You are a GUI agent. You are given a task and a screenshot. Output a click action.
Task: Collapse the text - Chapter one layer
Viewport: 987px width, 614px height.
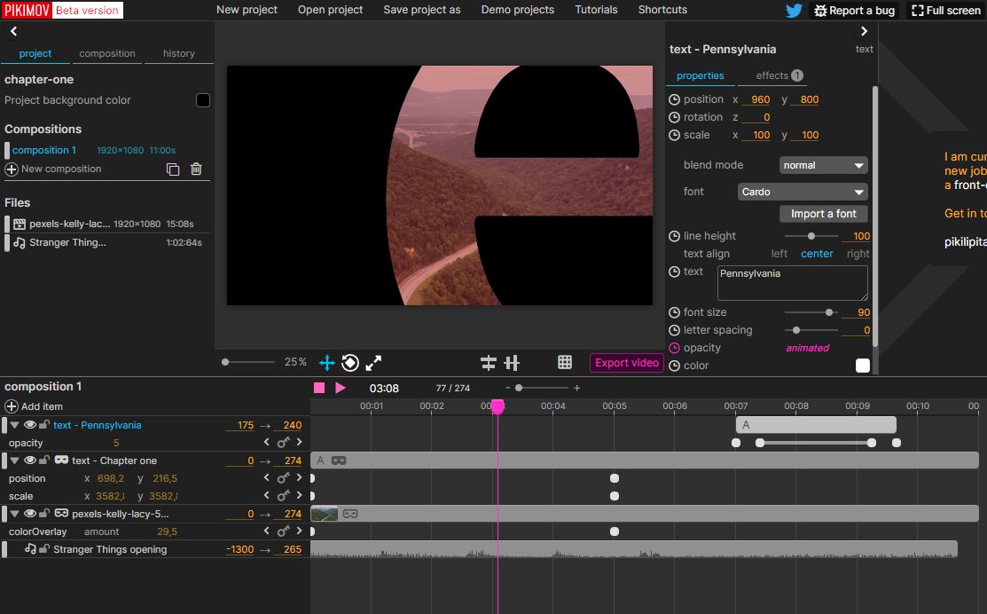click(x=14, y=460)
